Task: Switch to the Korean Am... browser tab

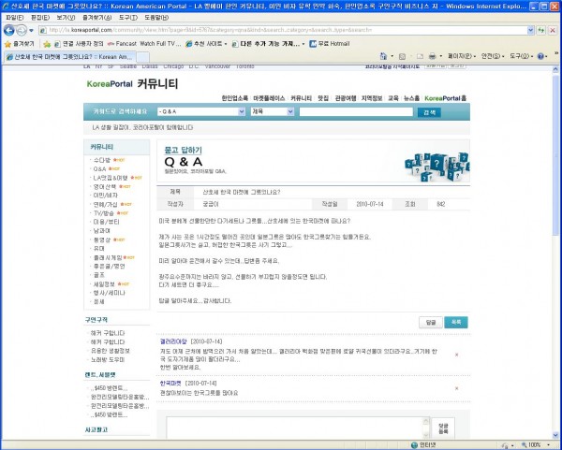Action: (x=120, y=56)
